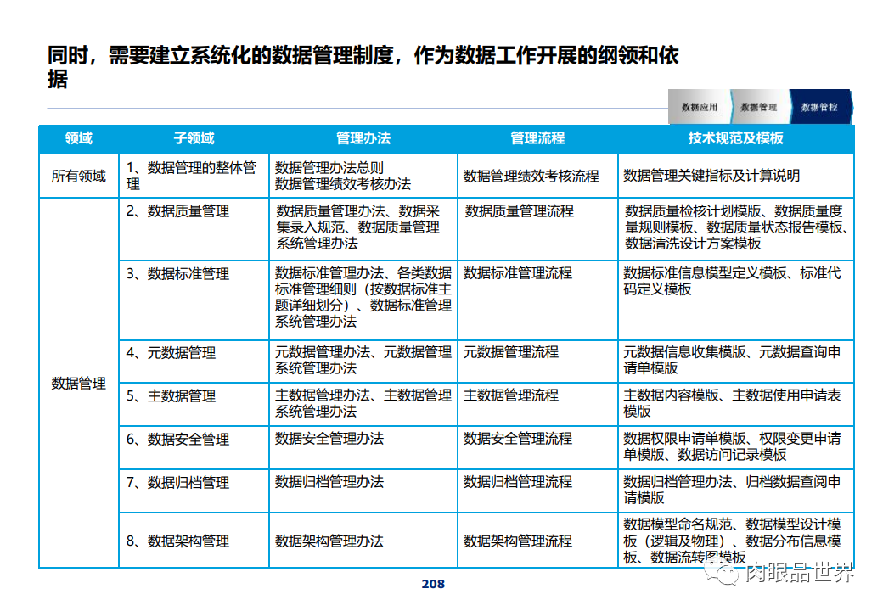883x611 pixels.
Task: Select the 5、主数据管理 cell
Action: click(194, 404)
